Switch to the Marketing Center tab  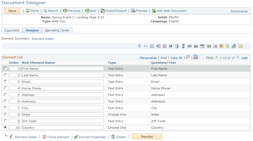(57, 30)
